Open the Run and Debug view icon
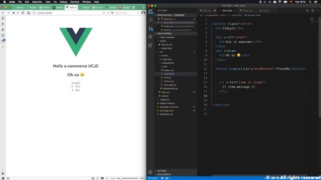Viewport: 321px width, 180px height. 150,36
